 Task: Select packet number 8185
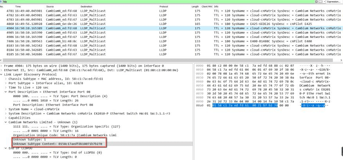171,54
